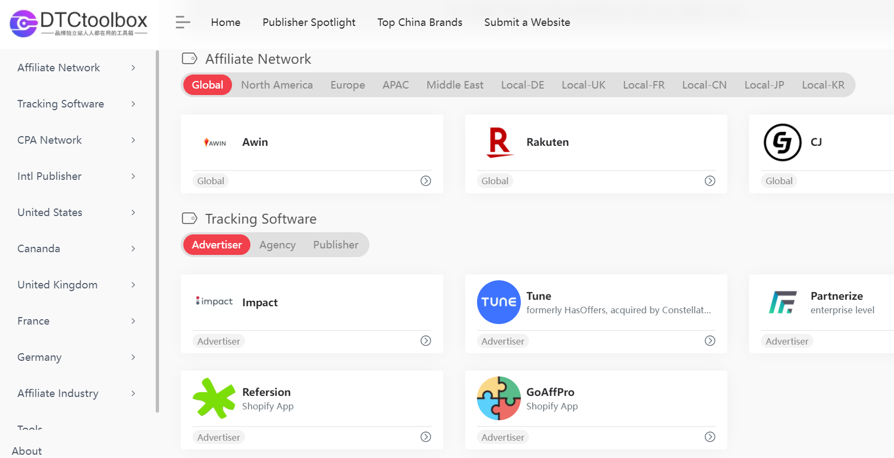Click the CJ circular logo
Viewport: 894px width, 458px height.
[x=782, y=143]
